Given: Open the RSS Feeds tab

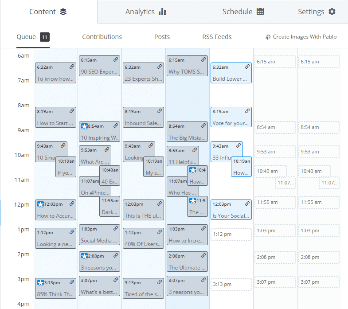Looking at the screenshot, I should tap(217, 37).
